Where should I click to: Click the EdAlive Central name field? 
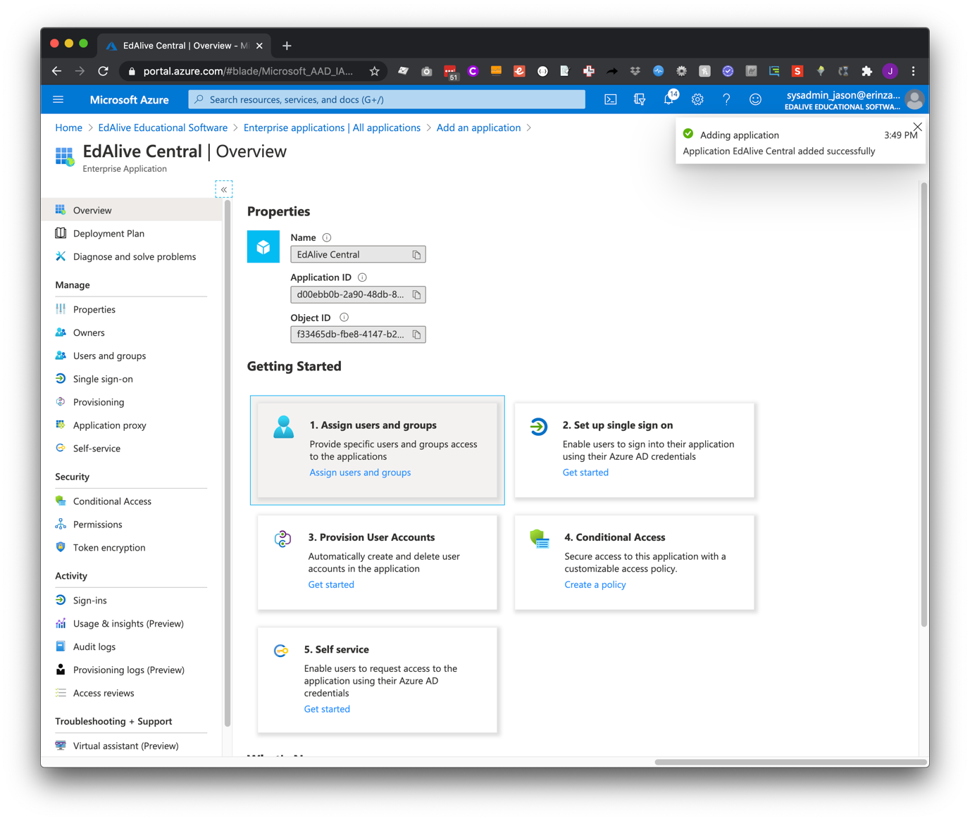point(358,255)
